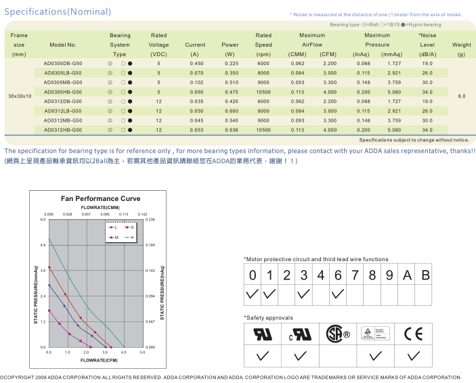The width and height of the screenshot is (476, 383).
Task: Click the bearing type legend text
Action: tap(385, 24)
